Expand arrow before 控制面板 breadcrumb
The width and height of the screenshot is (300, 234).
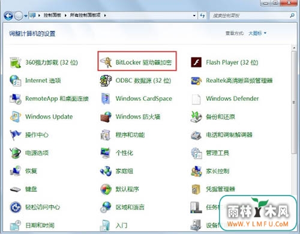[39, 16]
